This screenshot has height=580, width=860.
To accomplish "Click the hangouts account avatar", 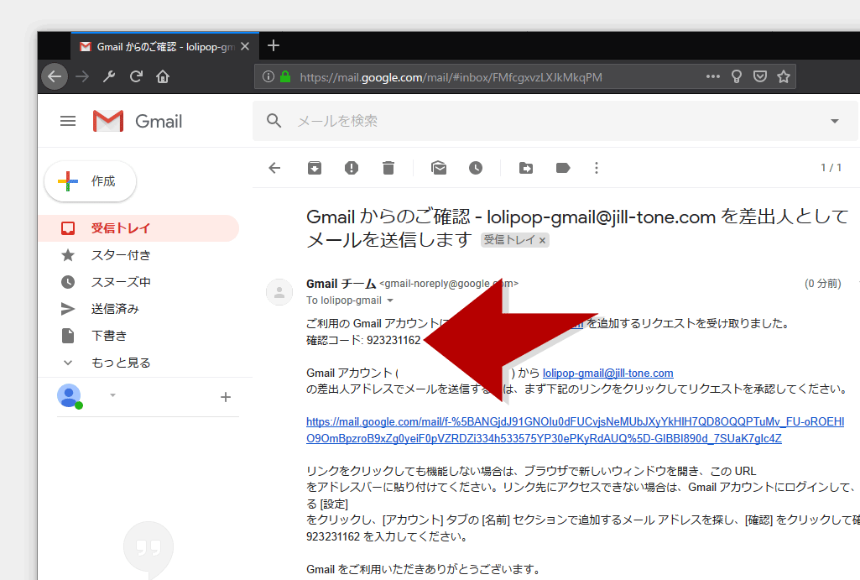I will tap(70, 395).
